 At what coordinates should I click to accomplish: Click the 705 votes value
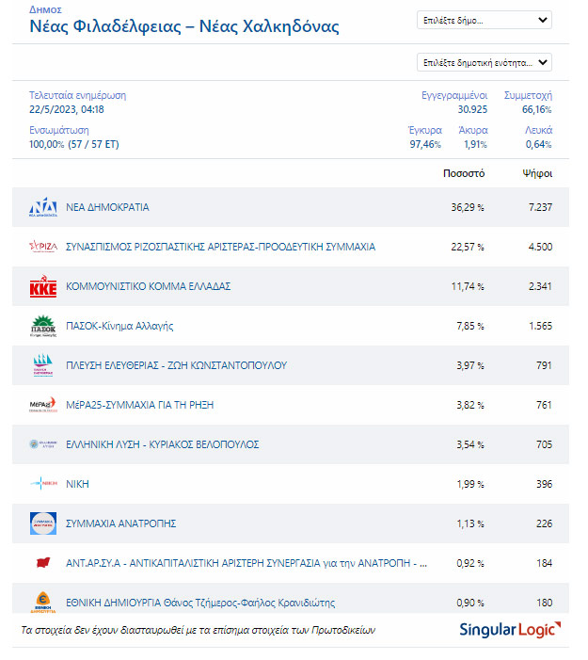coord(544,444)
